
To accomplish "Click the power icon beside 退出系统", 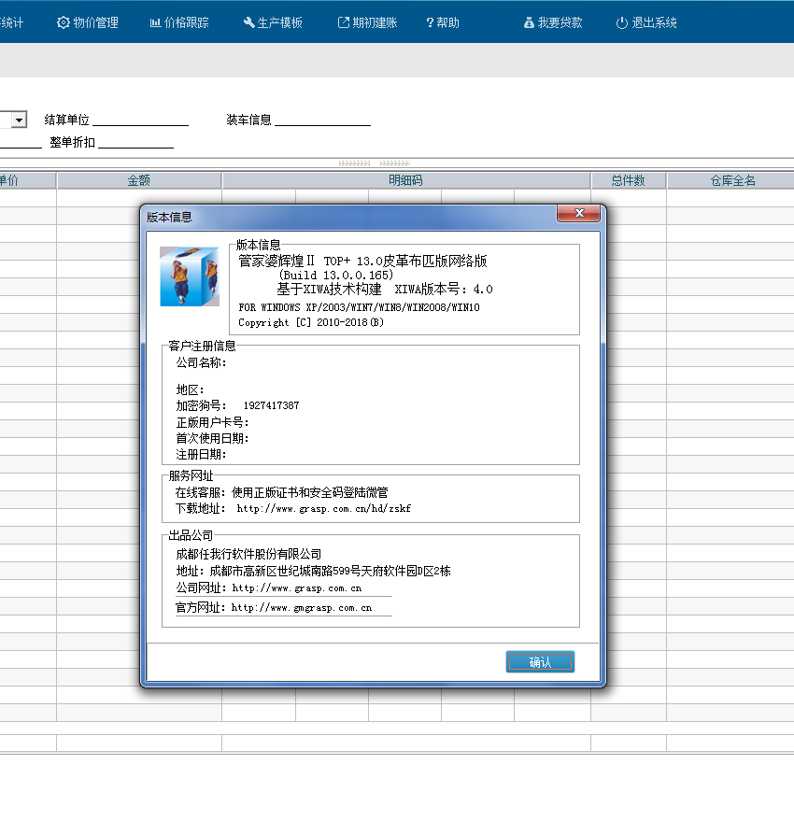I will tap(622, 22).
